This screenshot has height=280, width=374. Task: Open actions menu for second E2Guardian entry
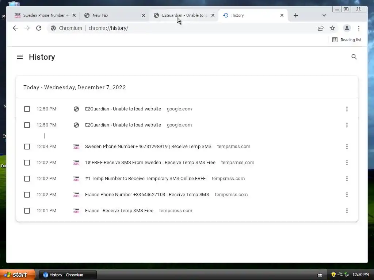click(x=347, y=125)
